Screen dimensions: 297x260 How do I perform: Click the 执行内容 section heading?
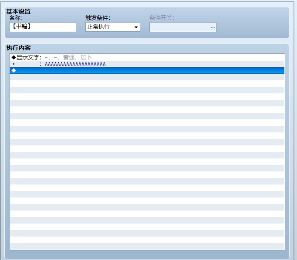coord(18,48)
